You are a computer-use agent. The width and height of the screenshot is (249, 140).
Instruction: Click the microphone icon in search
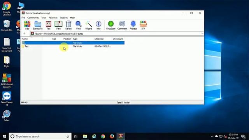[x=68, y=136]
